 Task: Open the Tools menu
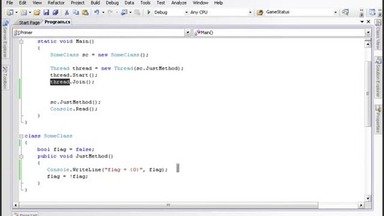[145, 3]
